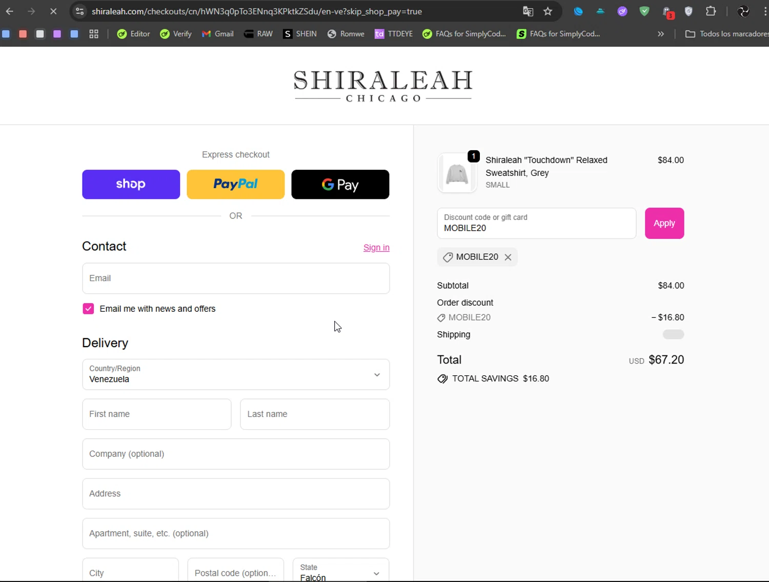769x582 pixels.
Task: Focus the Address field
Action: click(x=236, y=494)
